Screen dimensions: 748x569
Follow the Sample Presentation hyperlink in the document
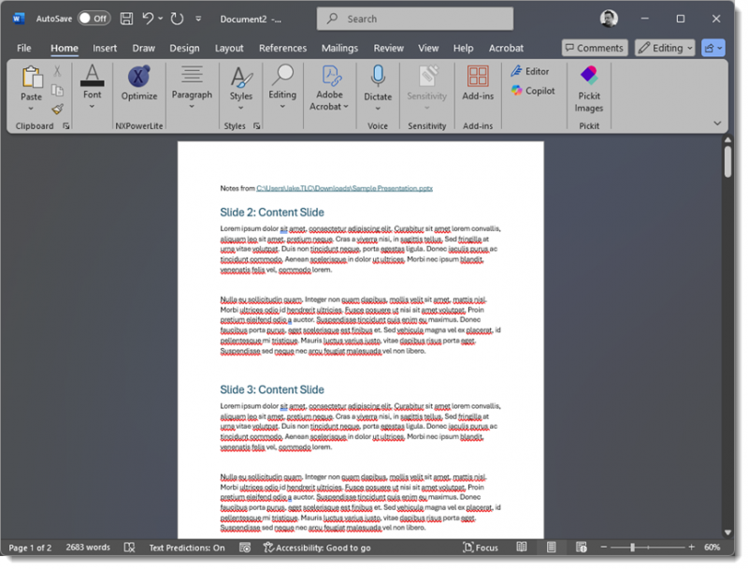tap(343, 187)
